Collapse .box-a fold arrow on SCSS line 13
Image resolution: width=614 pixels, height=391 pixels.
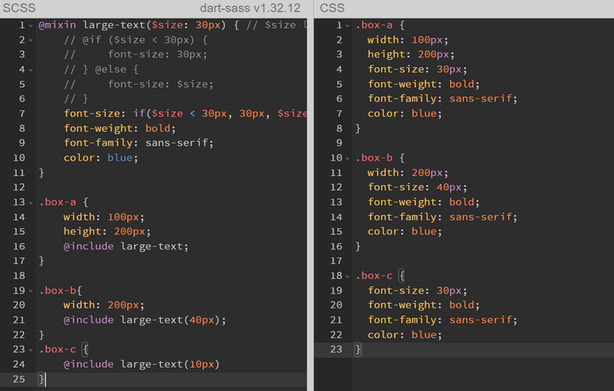(x=30, y=203)
